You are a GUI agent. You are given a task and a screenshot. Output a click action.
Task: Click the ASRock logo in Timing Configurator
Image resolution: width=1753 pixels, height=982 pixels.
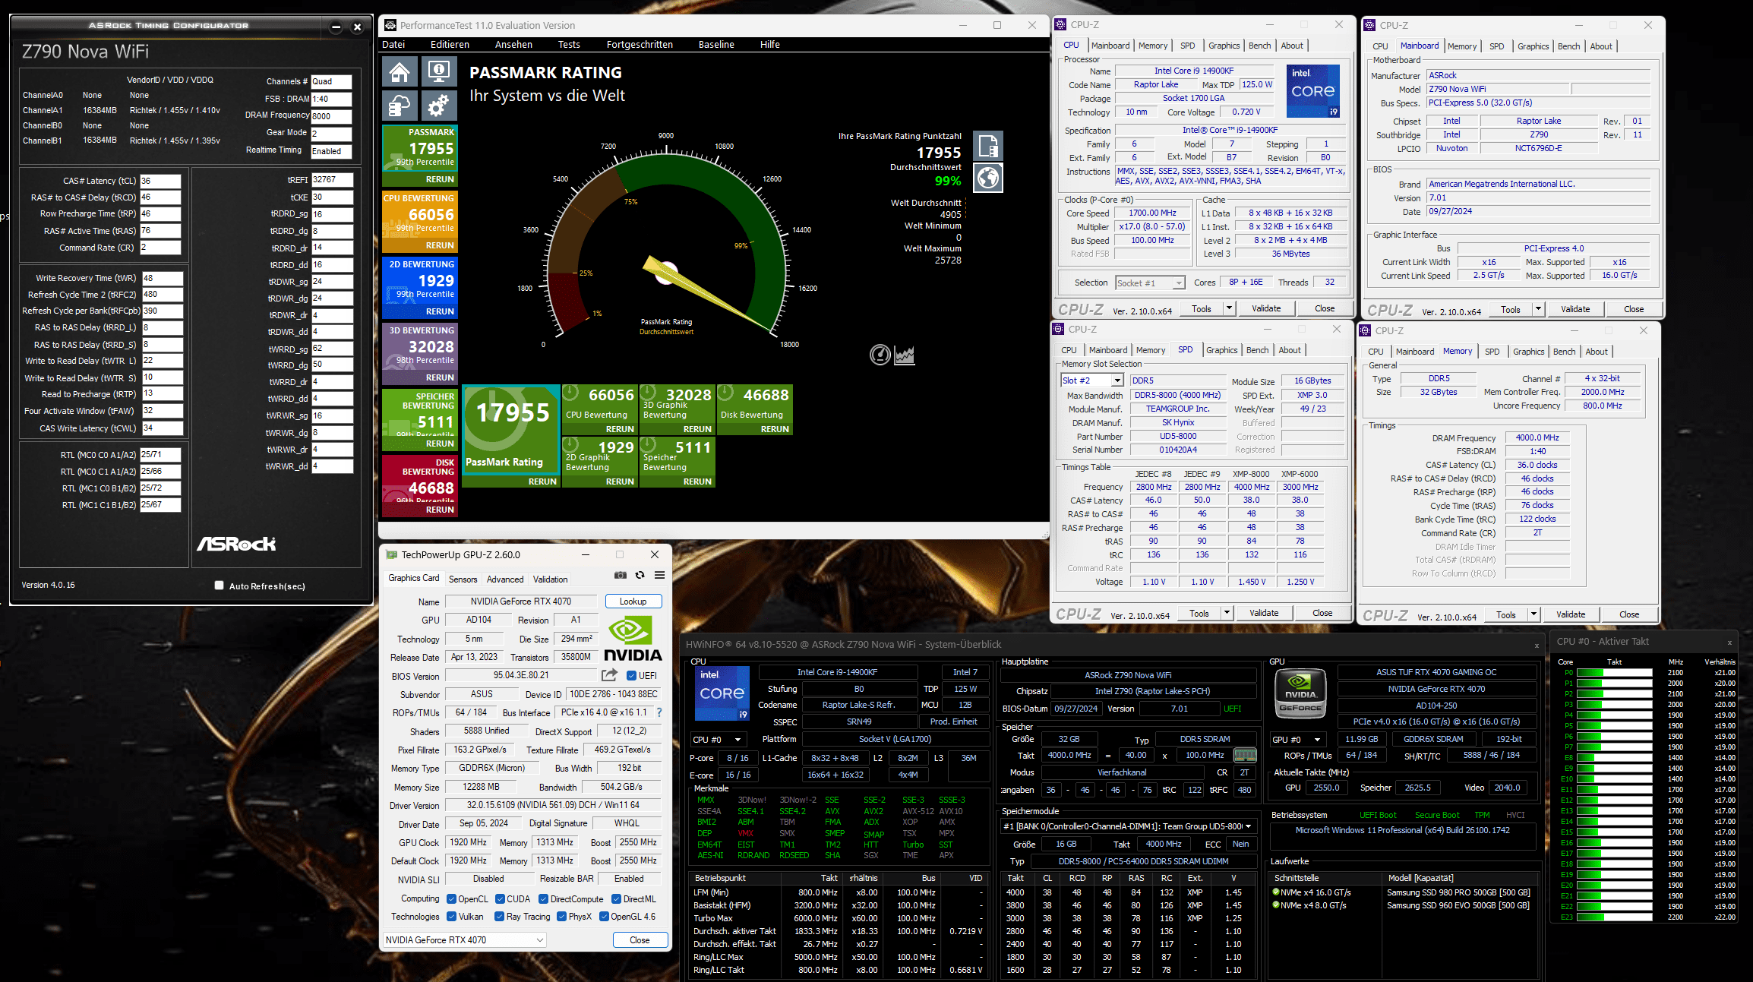236,544
